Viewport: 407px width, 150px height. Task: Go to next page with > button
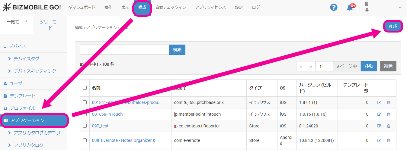coord(311,66)
